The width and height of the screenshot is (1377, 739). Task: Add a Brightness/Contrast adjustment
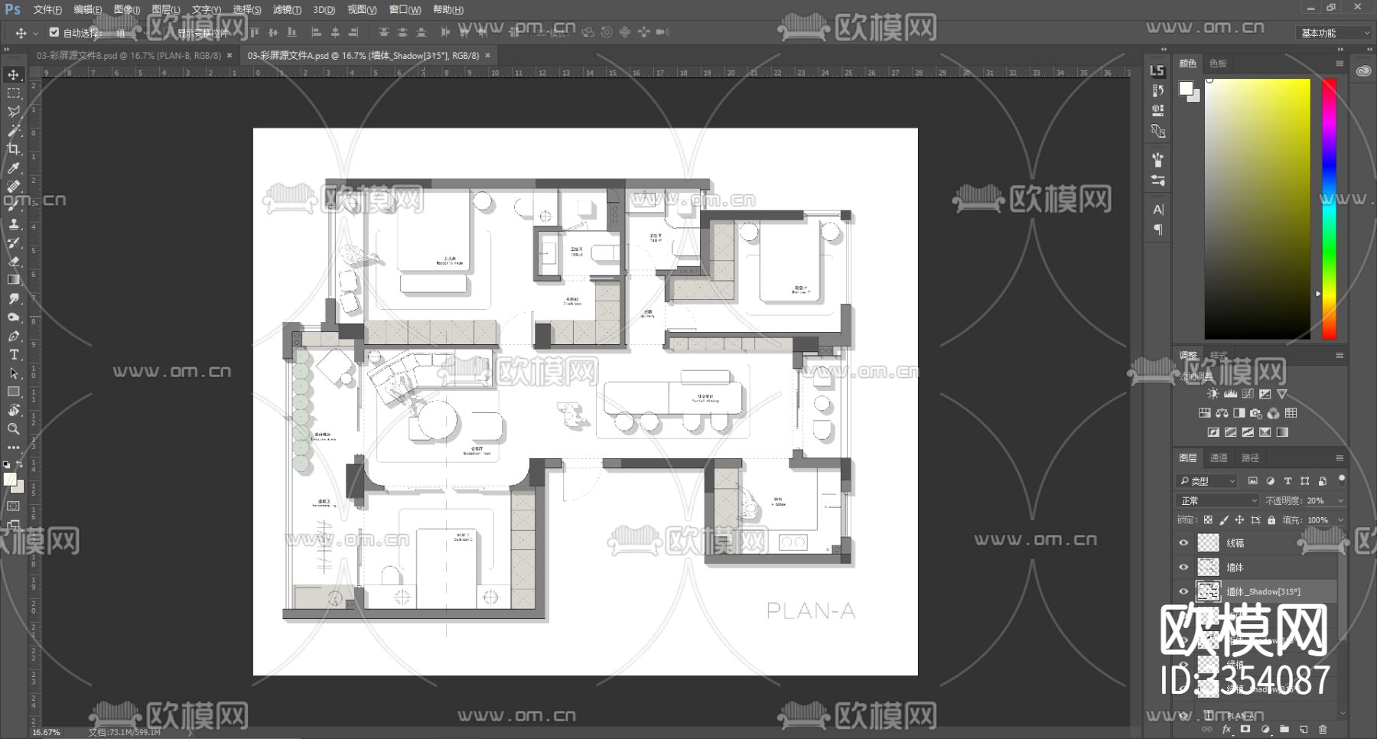(1213, 394)
